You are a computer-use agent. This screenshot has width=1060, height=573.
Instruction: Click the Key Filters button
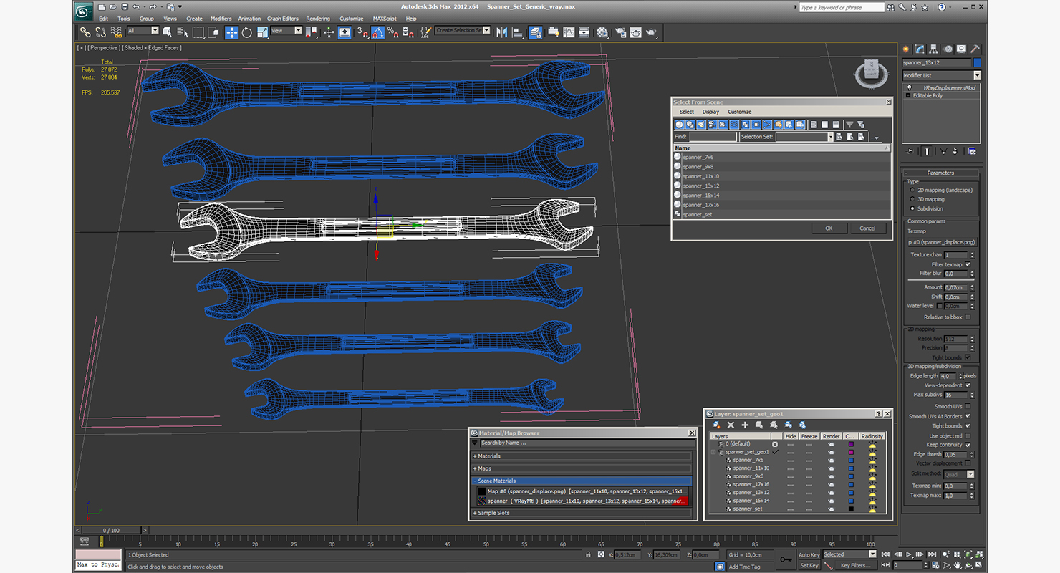click(x=855, y=565)
